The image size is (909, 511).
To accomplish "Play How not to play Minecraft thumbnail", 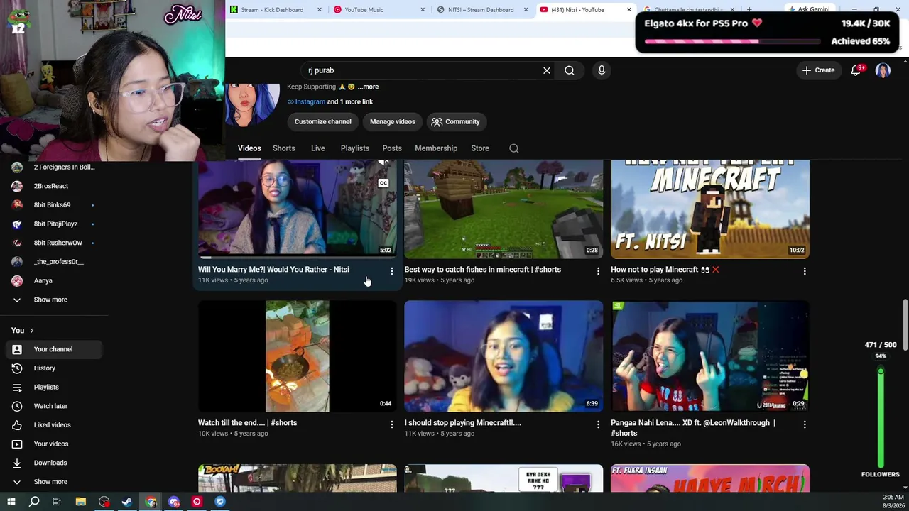I will pyautogui.click(x=710, y=209).
